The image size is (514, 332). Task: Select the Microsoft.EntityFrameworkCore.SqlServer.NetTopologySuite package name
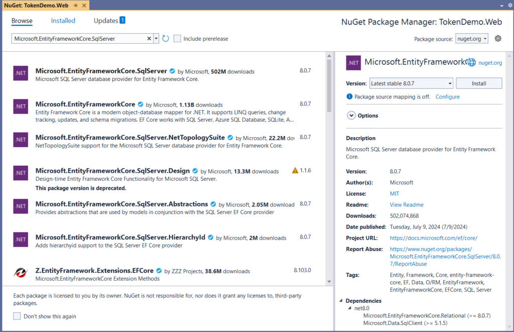pyautogui.click(x=130, y=138)
